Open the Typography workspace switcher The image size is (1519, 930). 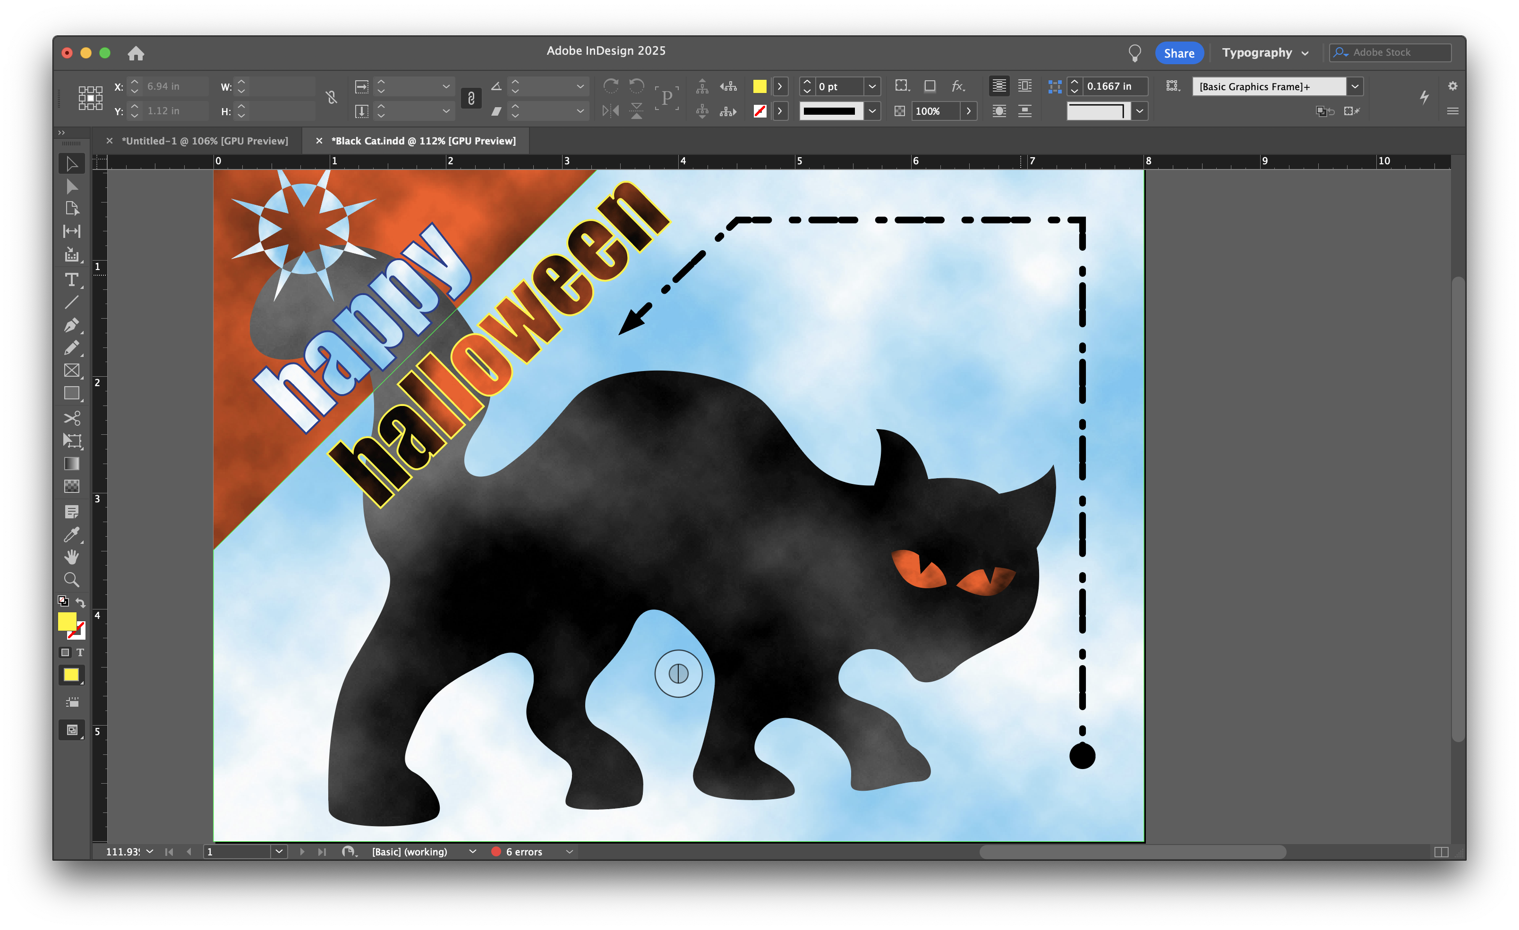1265,53
